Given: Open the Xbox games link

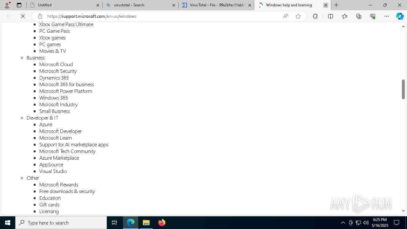Looking at the screenshot, I should 52,38.
